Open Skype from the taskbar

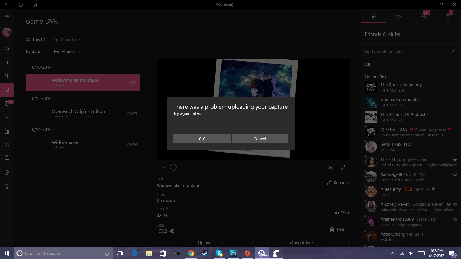click(219, 253)
